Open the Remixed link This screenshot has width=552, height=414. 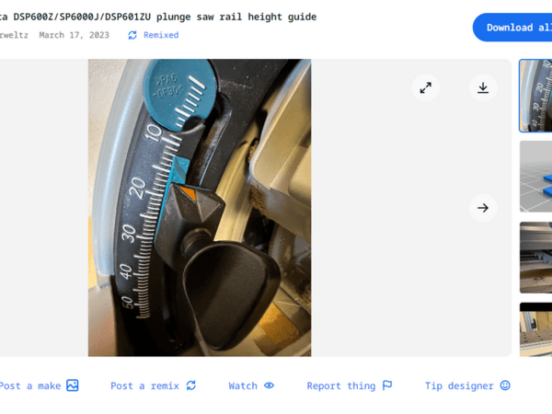tap(161, 35)
